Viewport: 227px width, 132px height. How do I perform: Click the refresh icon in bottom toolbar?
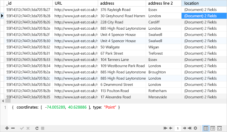tap(37, 128)
